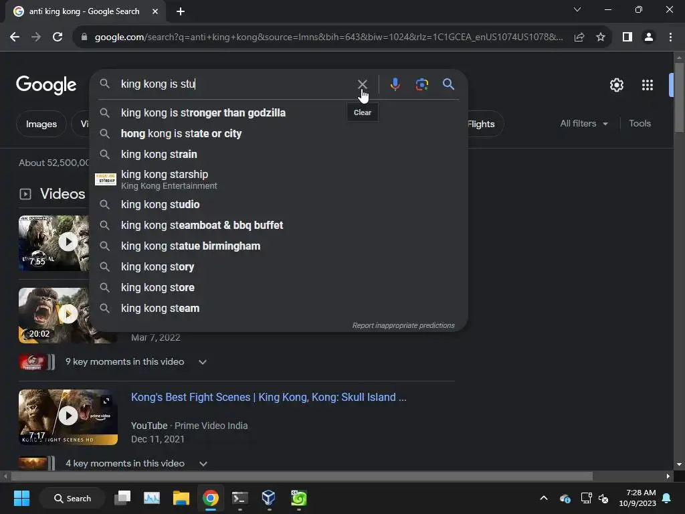Open search Tools
This screenshot has width=685, height=514.
click(640, 124)
